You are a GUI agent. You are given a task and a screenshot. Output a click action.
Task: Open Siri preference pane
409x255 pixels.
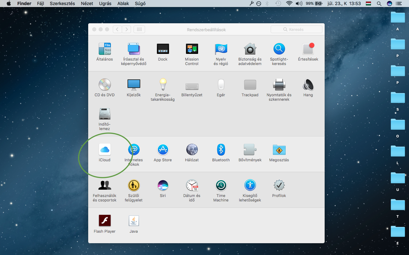tap(163, 188)
